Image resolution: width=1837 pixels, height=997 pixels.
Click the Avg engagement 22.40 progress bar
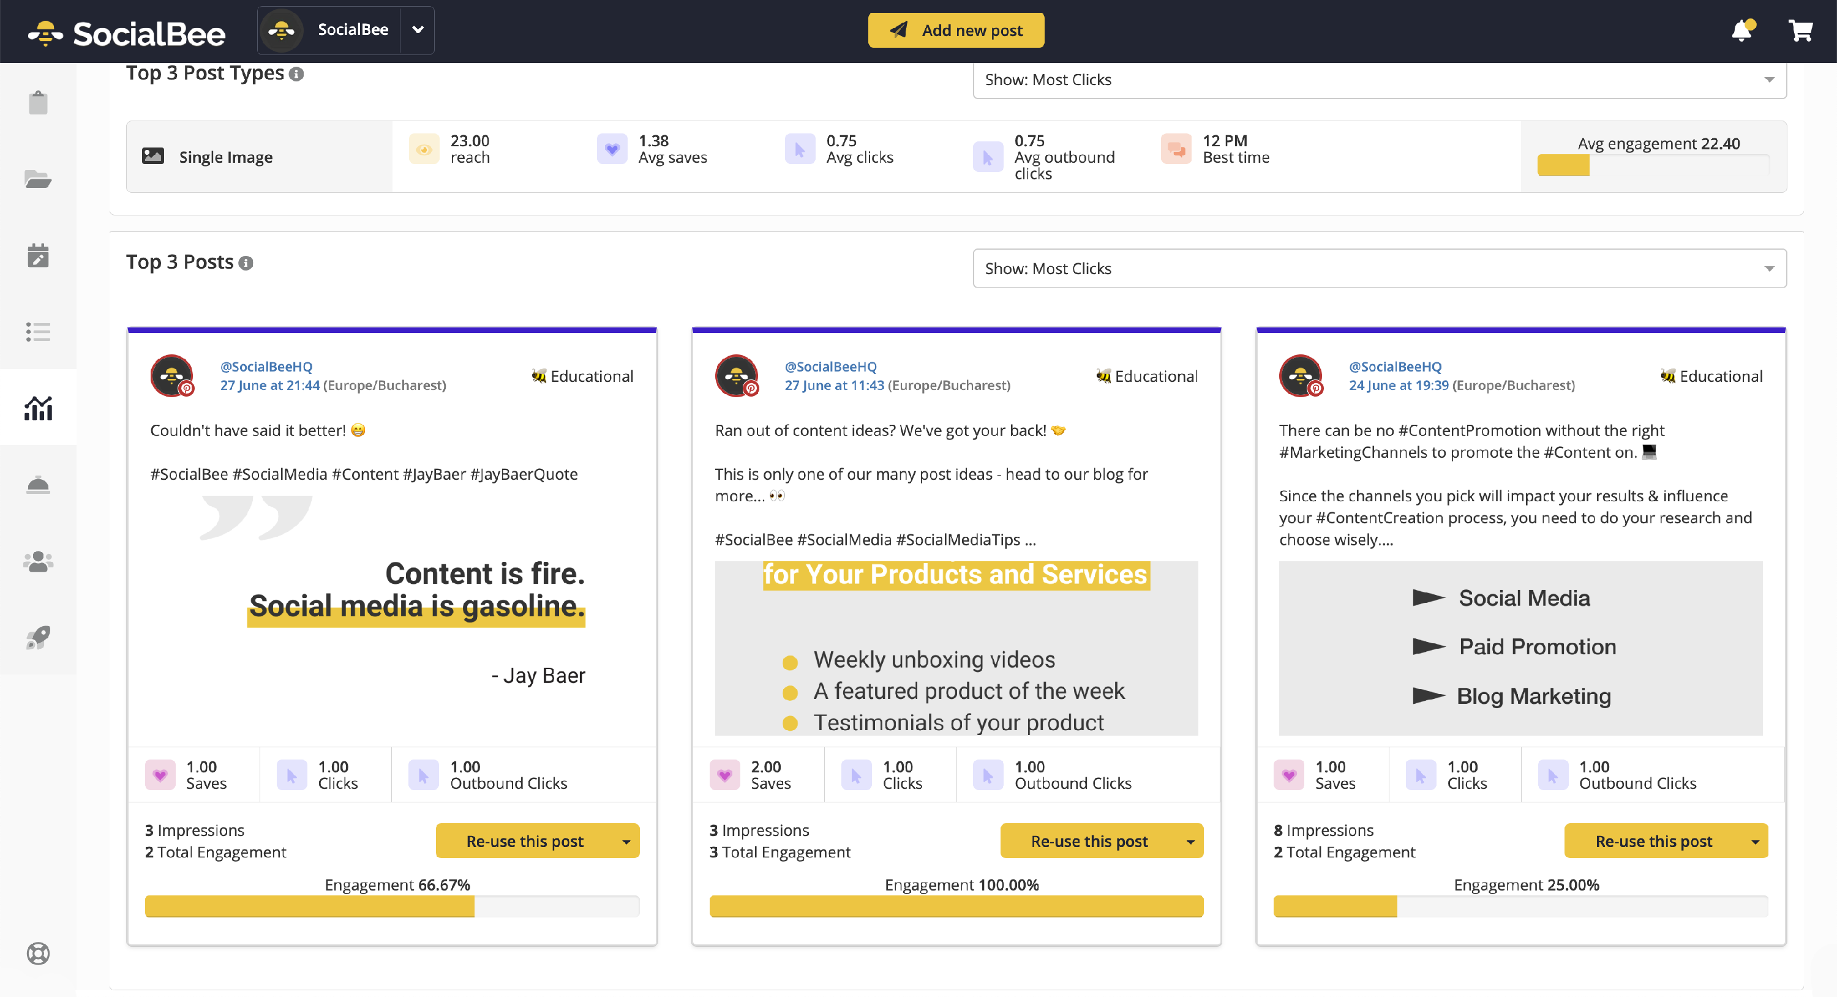pos(1653,165)
